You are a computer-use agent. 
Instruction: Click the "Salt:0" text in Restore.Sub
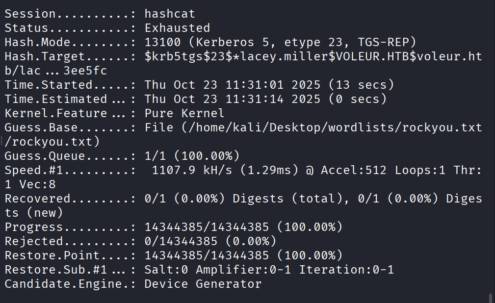click(x=166, y=270)
